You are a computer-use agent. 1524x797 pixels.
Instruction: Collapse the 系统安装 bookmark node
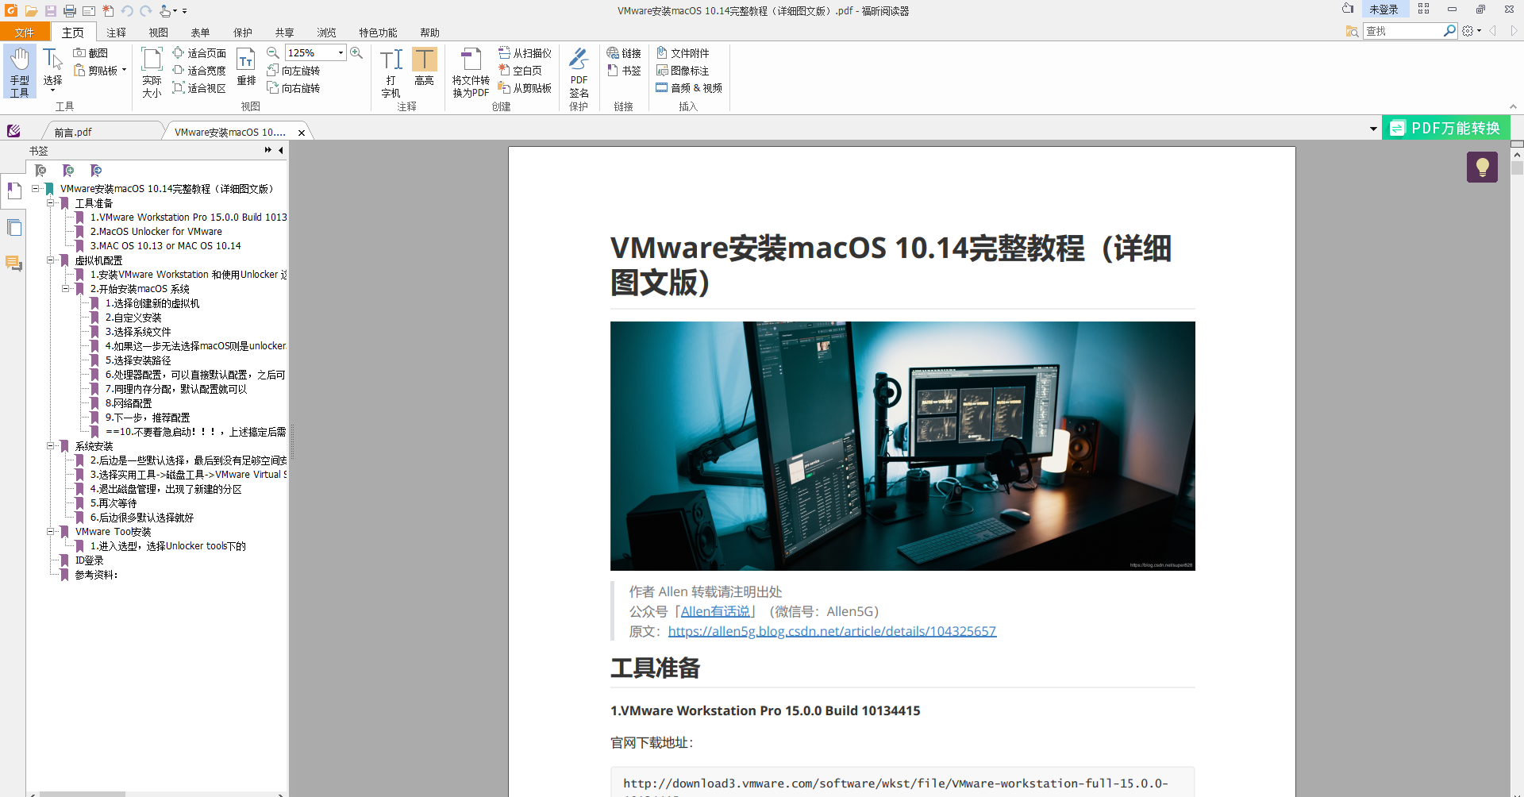(x=51, y=446)
